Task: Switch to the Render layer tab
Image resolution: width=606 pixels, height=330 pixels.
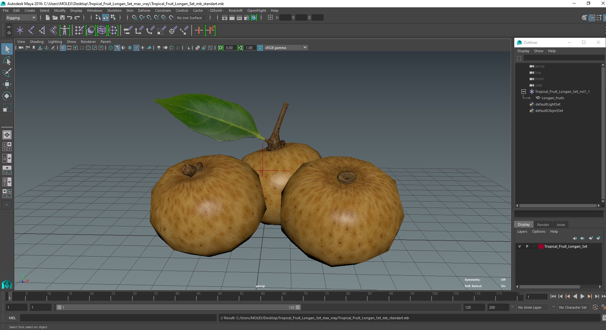Action: tap(543, 225)
